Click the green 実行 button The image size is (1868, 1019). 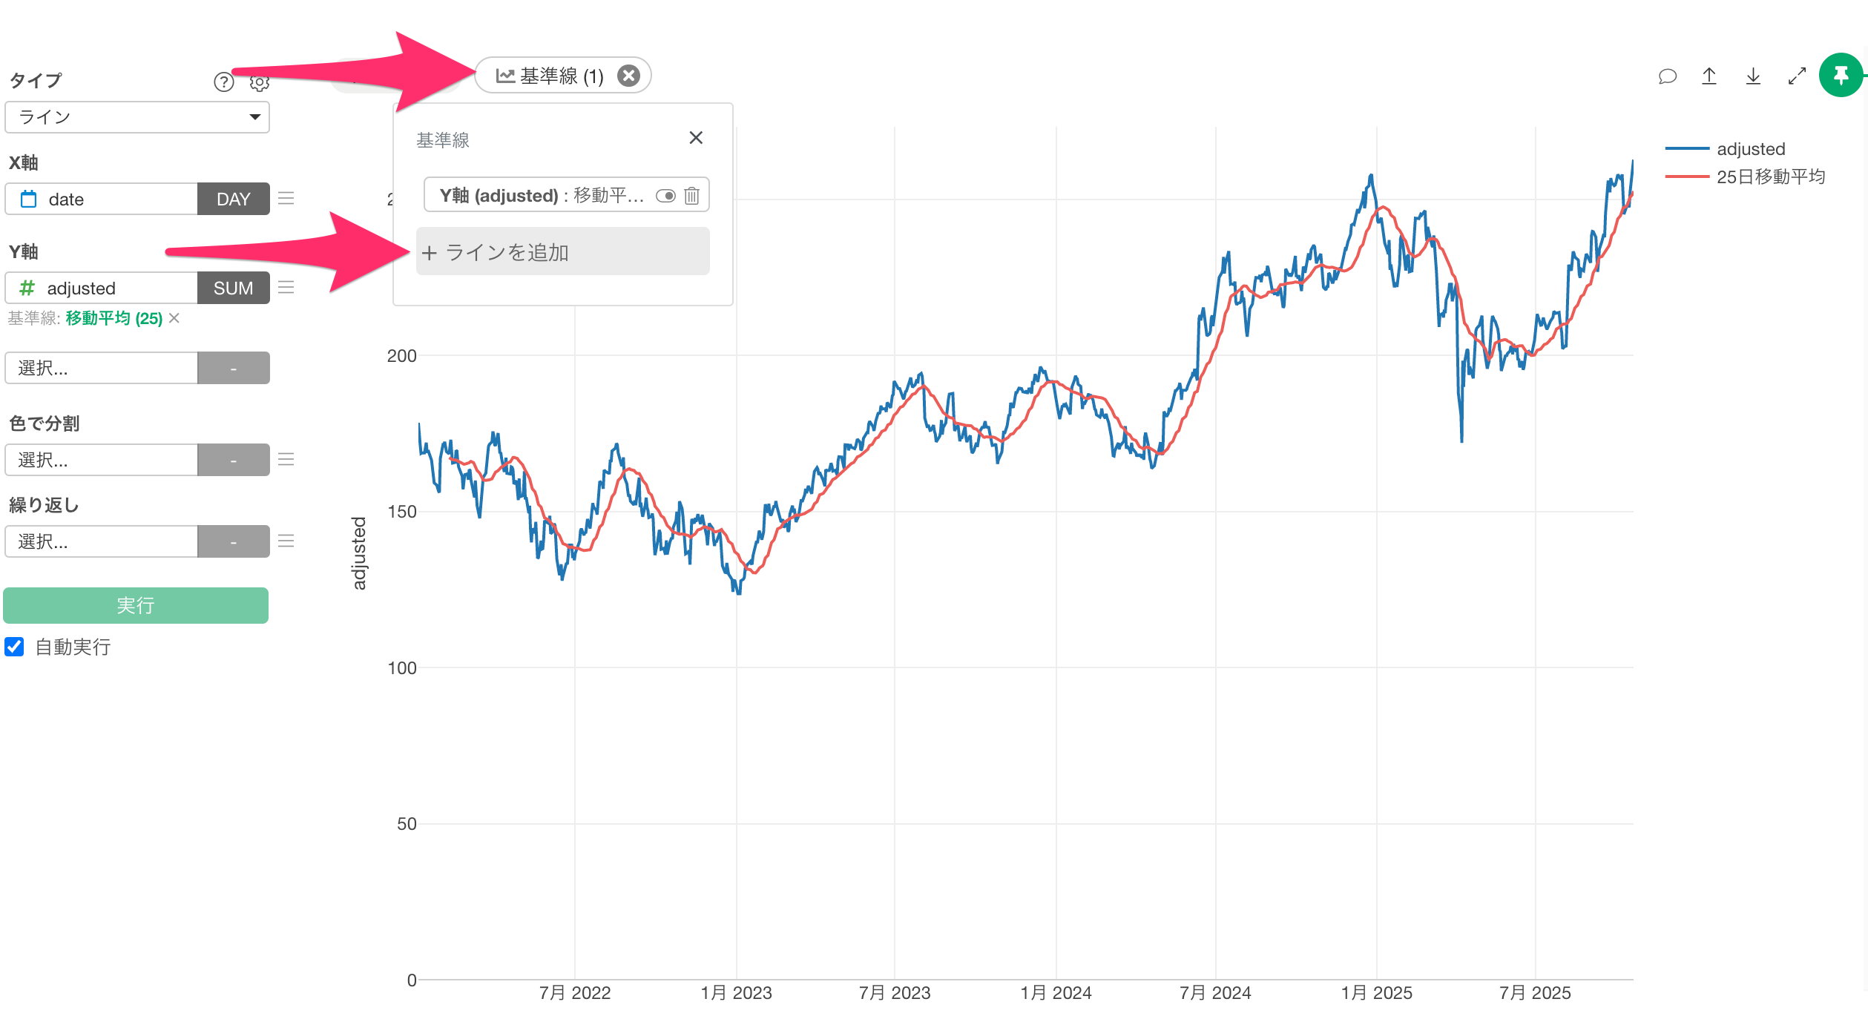[x=136, y=605]
